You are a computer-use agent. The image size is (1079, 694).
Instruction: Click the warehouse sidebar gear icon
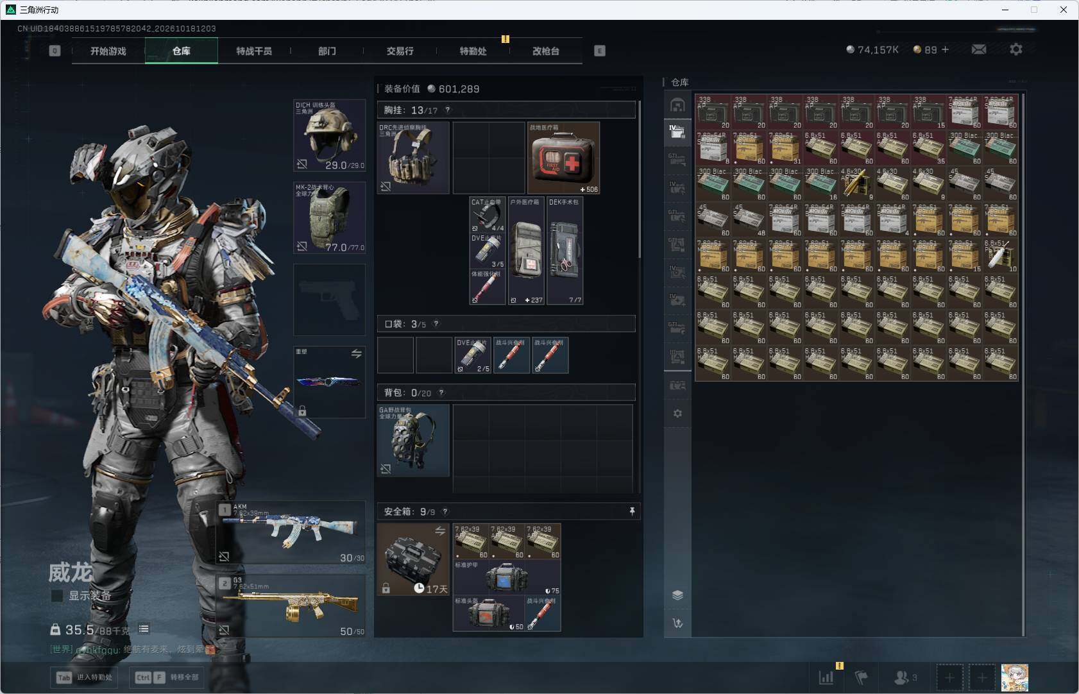(677, 414)
